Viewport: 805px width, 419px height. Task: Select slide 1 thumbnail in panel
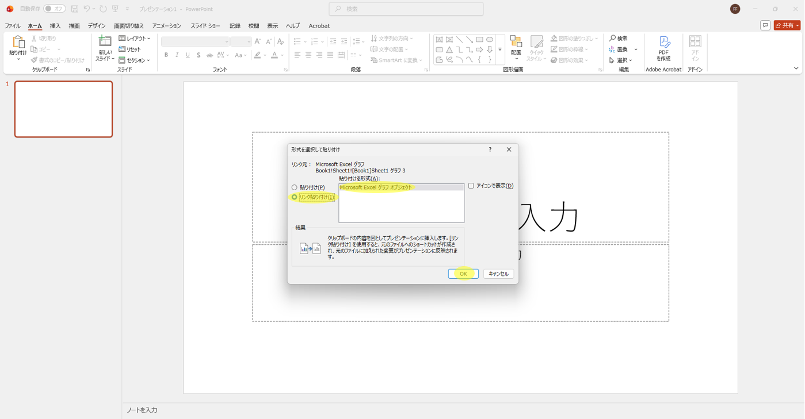pos(63,109)
